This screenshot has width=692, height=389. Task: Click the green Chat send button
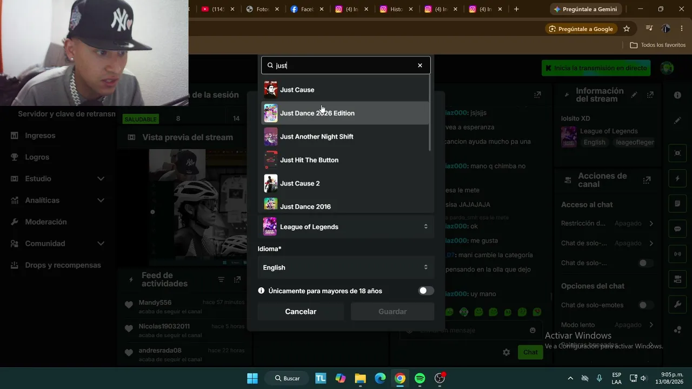point(530,352)
